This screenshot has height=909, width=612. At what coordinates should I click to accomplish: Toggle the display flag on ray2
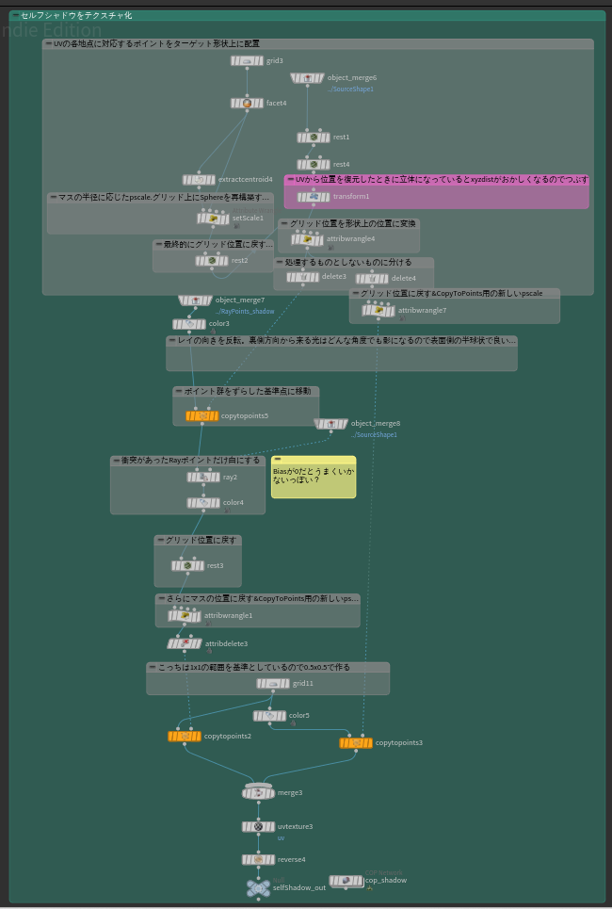(x=217, y=478)
